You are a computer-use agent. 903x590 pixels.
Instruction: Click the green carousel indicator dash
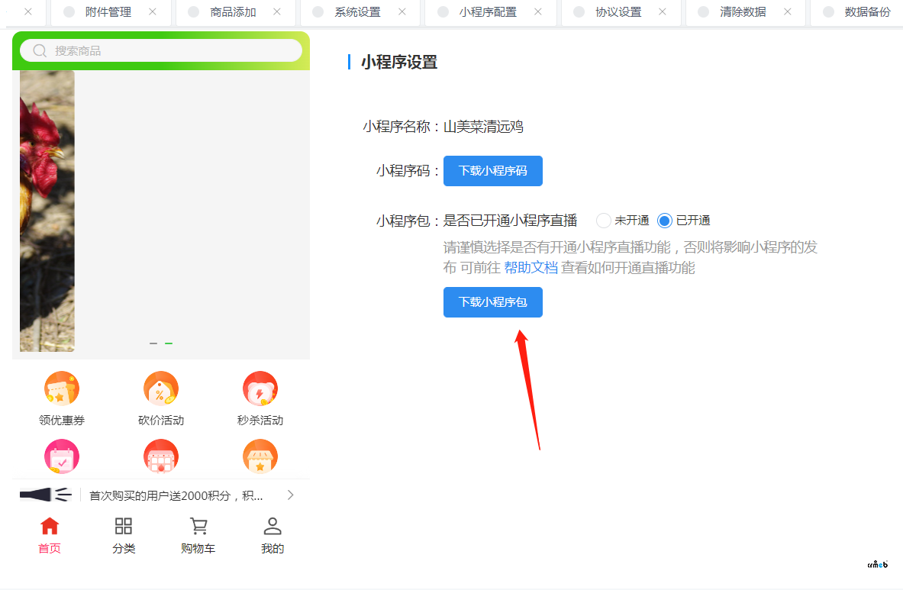(169, 342)
